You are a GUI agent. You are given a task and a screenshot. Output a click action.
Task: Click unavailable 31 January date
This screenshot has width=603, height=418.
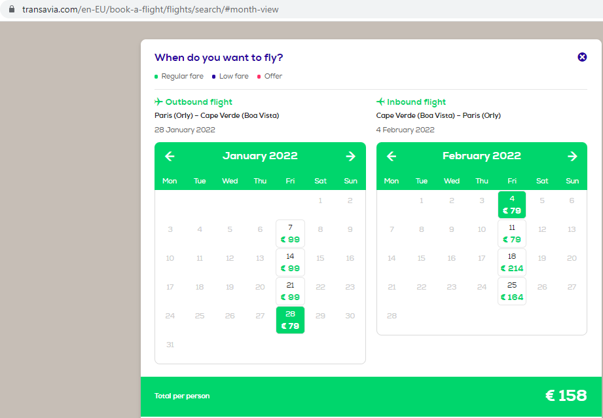[170, 345]
